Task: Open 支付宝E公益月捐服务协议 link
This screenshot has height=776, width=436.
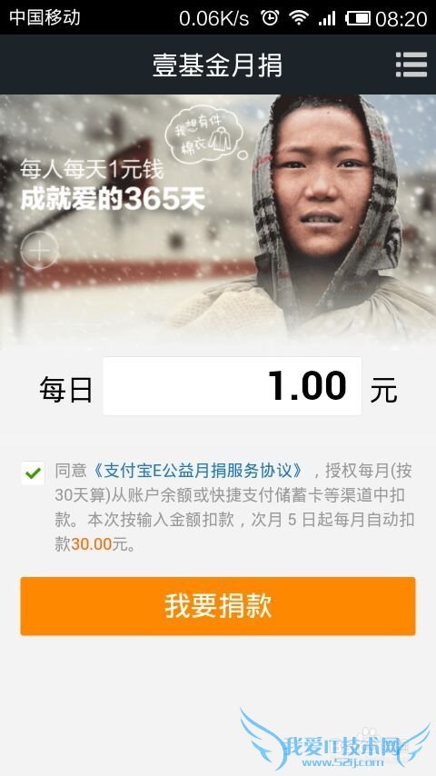Action: pos(197,471)
